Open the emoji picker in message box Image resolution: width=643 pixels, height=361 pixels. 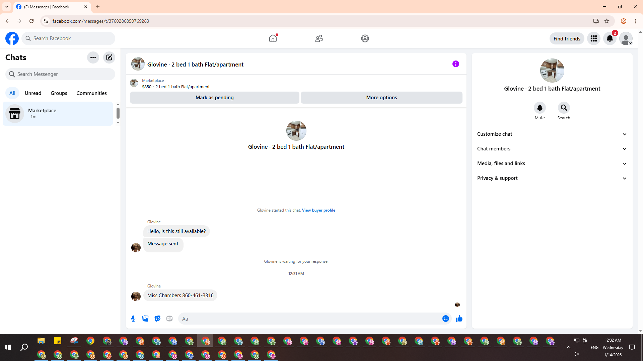point(445,319)
